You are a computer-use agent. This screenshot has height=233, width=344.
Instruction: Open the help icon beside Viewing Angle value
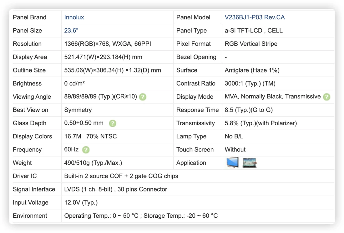tap(143, 97)
